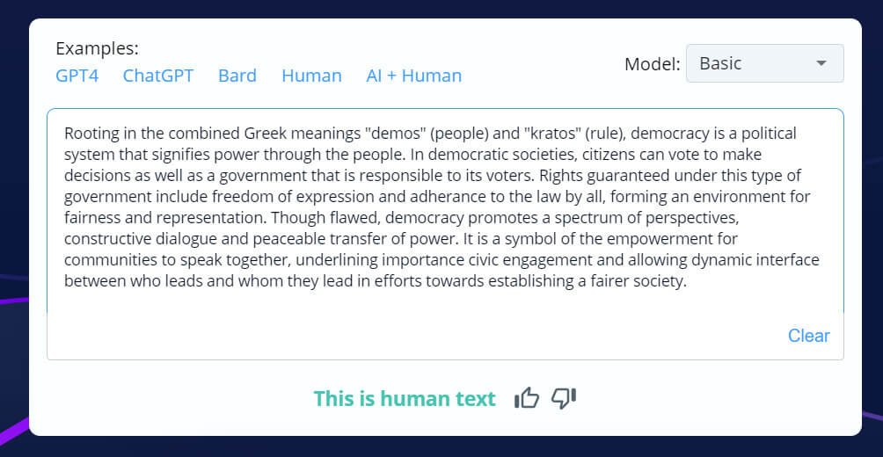Load the GPT4 example text

click(77, 76)
